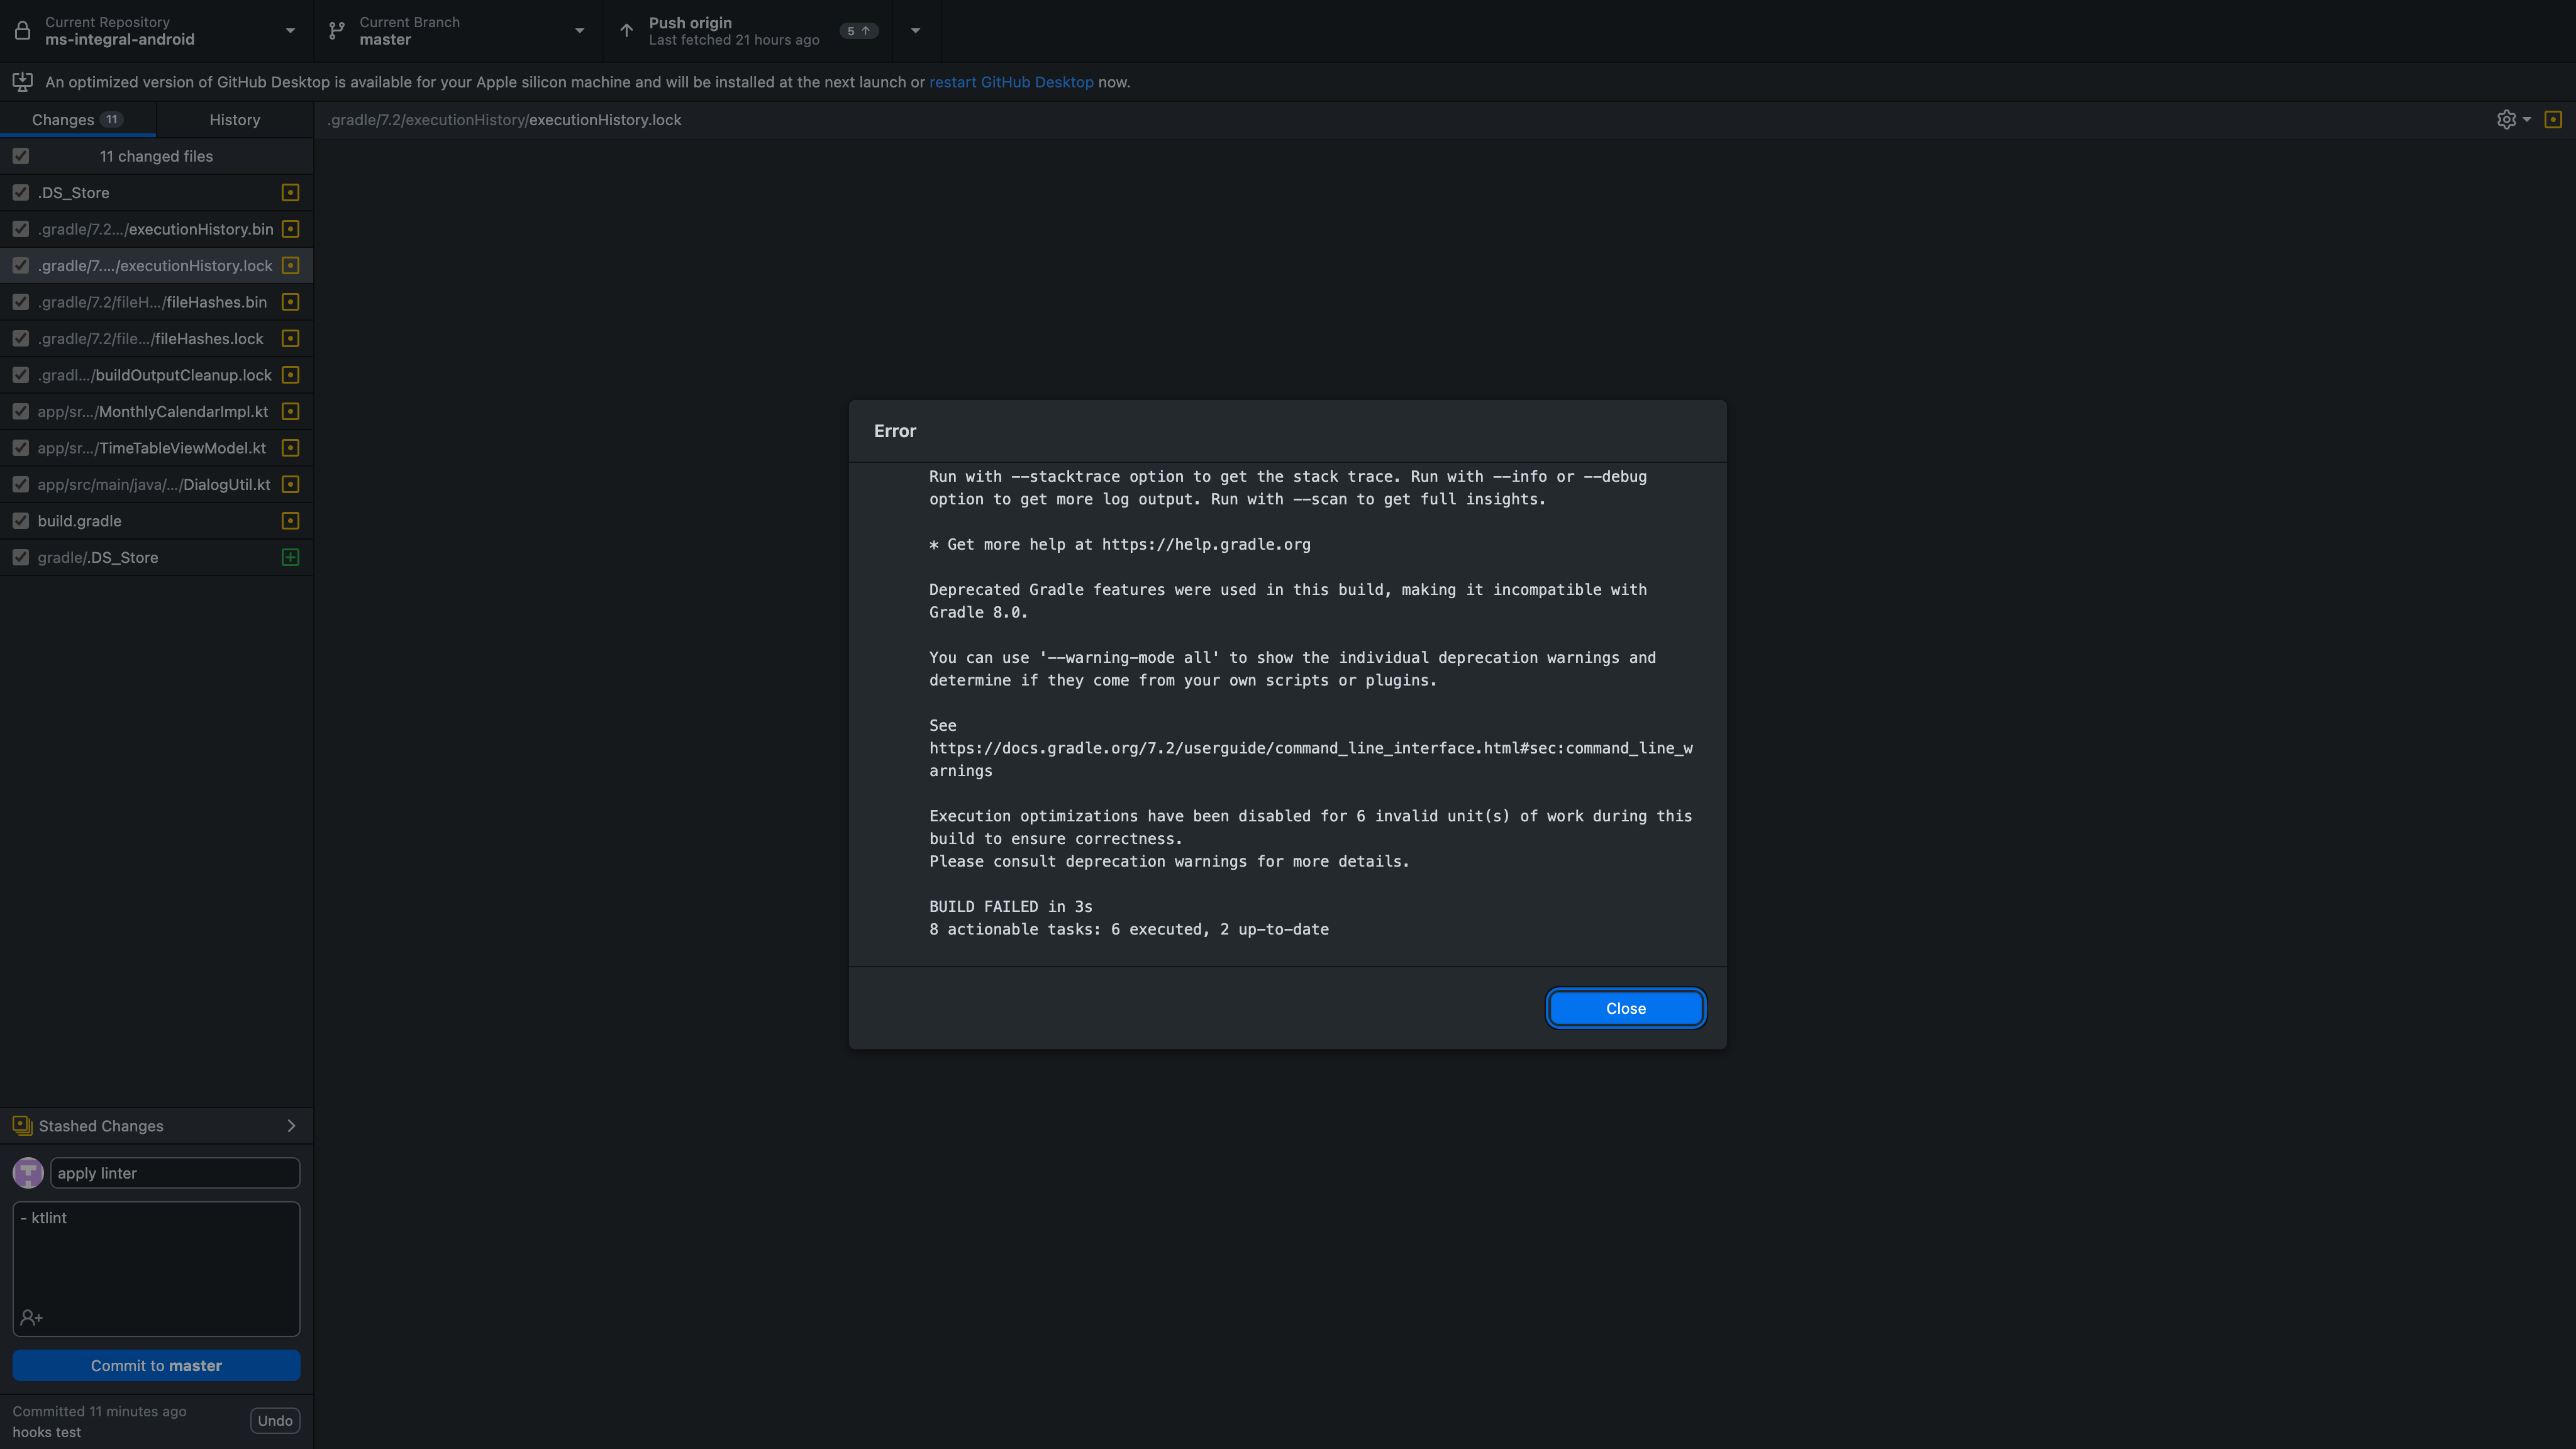Screen dimensions: 2576x1449
Task: Click the green added icon for gradle/.DS_Store
Action: click(x=290, y=557)
